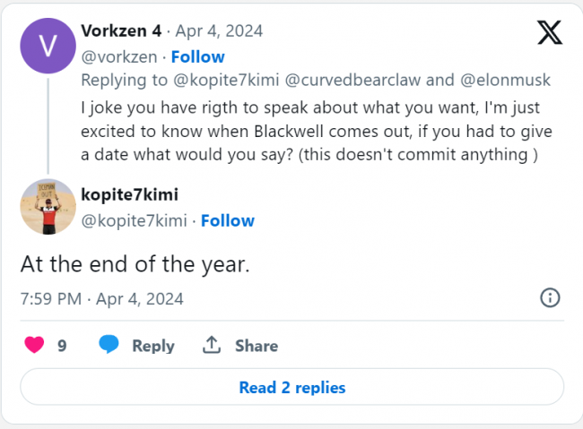Image resolution: width=583 pixels, height=429 pixels.
Task: Click the @vorkzen handle
Action: (119, 57)
